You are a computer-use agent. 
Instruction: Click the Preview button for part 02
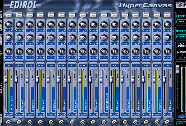point(19,122)
